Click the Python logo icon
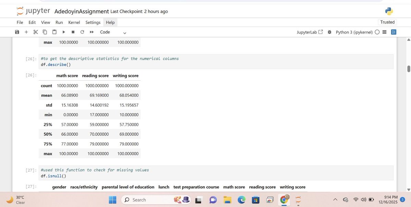This screenshot has width=411, height=207. (x=389, y=11)
